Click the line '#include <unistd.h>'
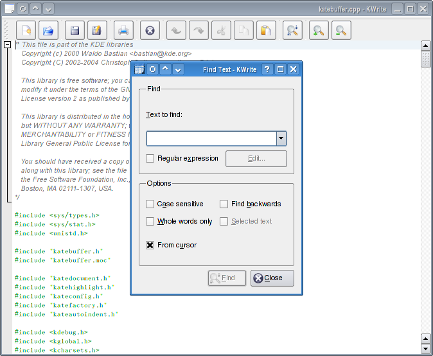Viewport: 433px width, 356px height. pyautogui.click(x=51, y=233)
